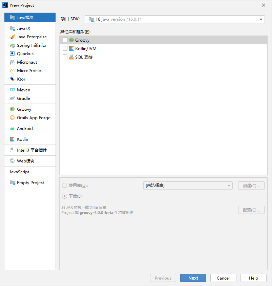Select the Quarkus list entry text
This screenshot has width=272, height=286.
tap(25, 53)
